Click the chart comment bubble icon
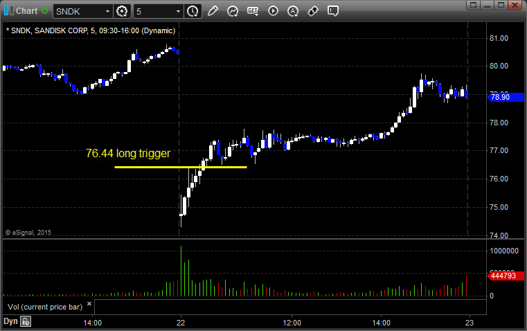The image size is (527, 331). point(332,11)
